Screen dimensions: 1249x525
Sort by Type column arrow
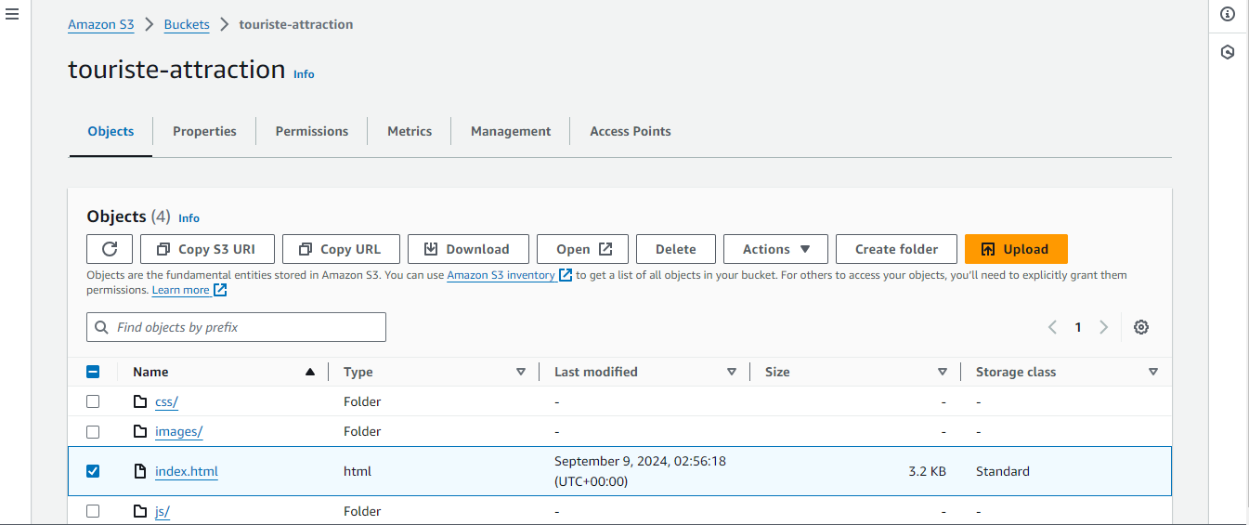[x=521, y=372]
